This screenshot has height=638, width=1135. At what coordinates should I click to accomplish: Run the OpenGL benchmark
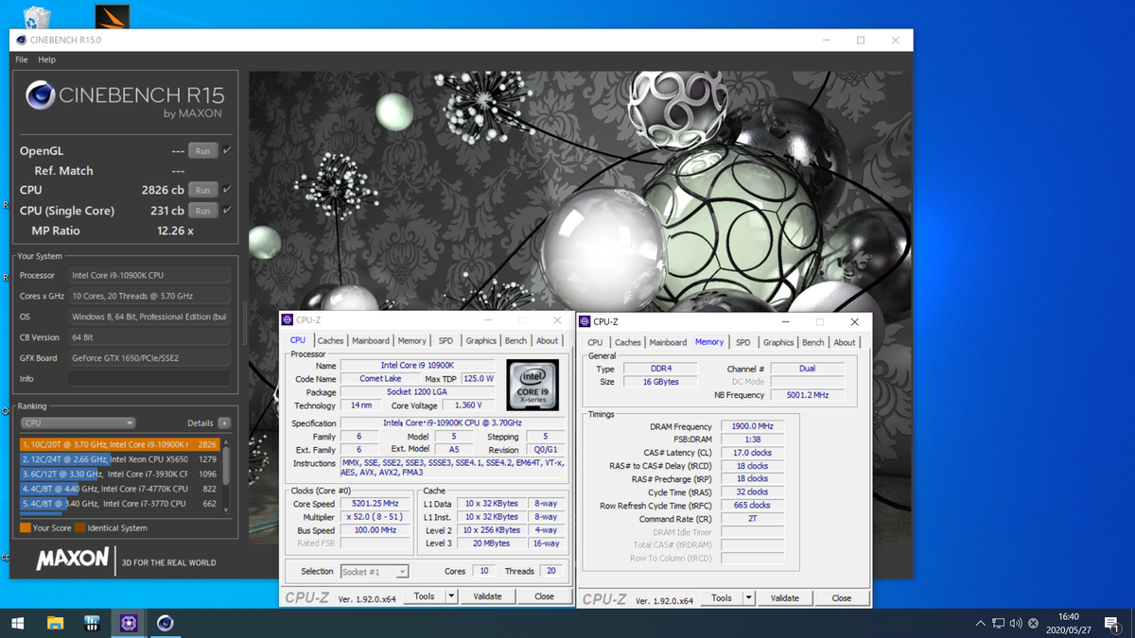click(202, 150)
